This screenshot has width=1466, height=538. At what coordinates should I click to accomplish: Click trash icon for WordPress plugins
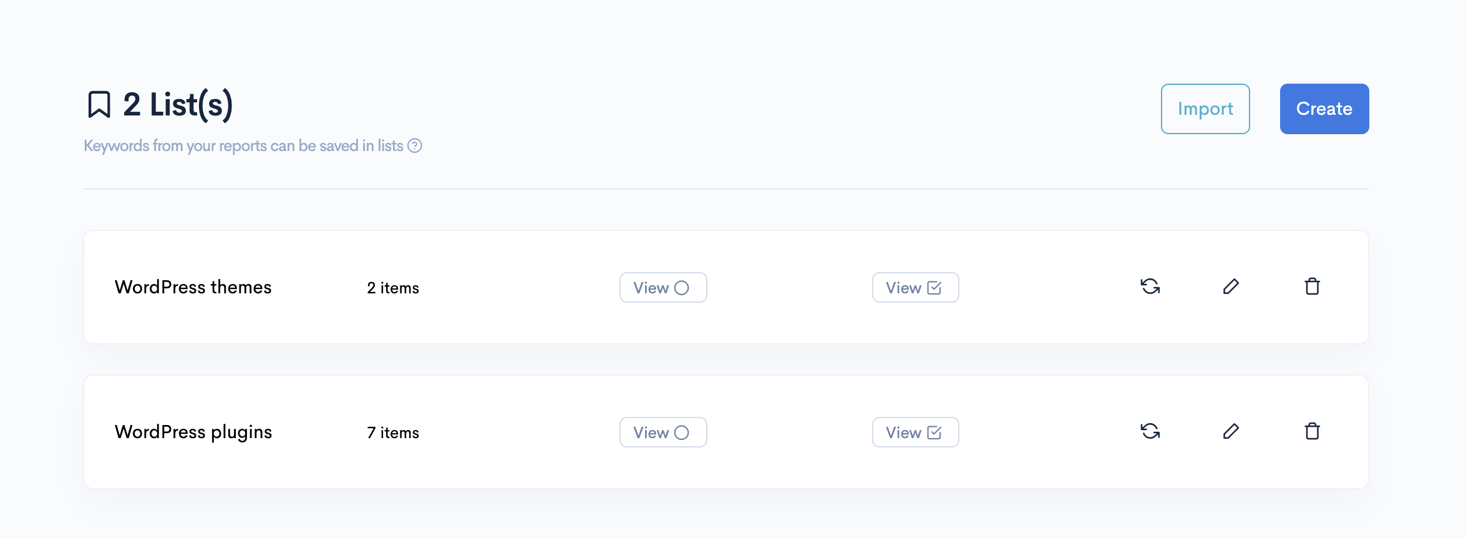pyautogui.click(x=1313, y=431)
